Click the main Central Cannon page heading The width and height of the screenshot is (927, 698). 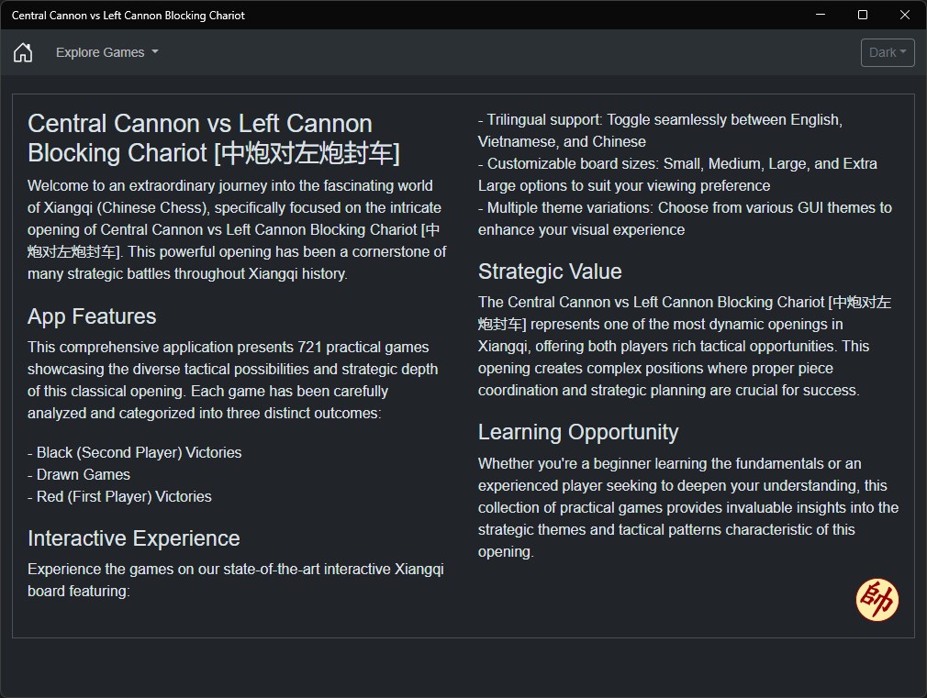pos(213,138)
